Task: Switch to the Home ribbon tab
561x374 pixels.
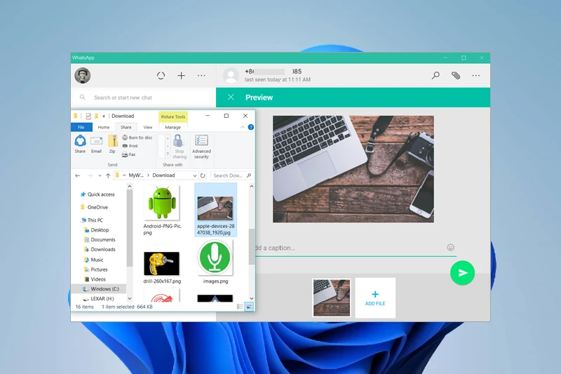Action: (x=104, y=127)
